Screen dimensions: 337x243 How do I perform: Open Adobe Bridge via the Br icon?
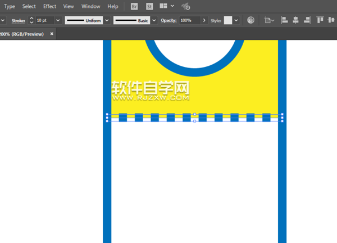point(134,6)
